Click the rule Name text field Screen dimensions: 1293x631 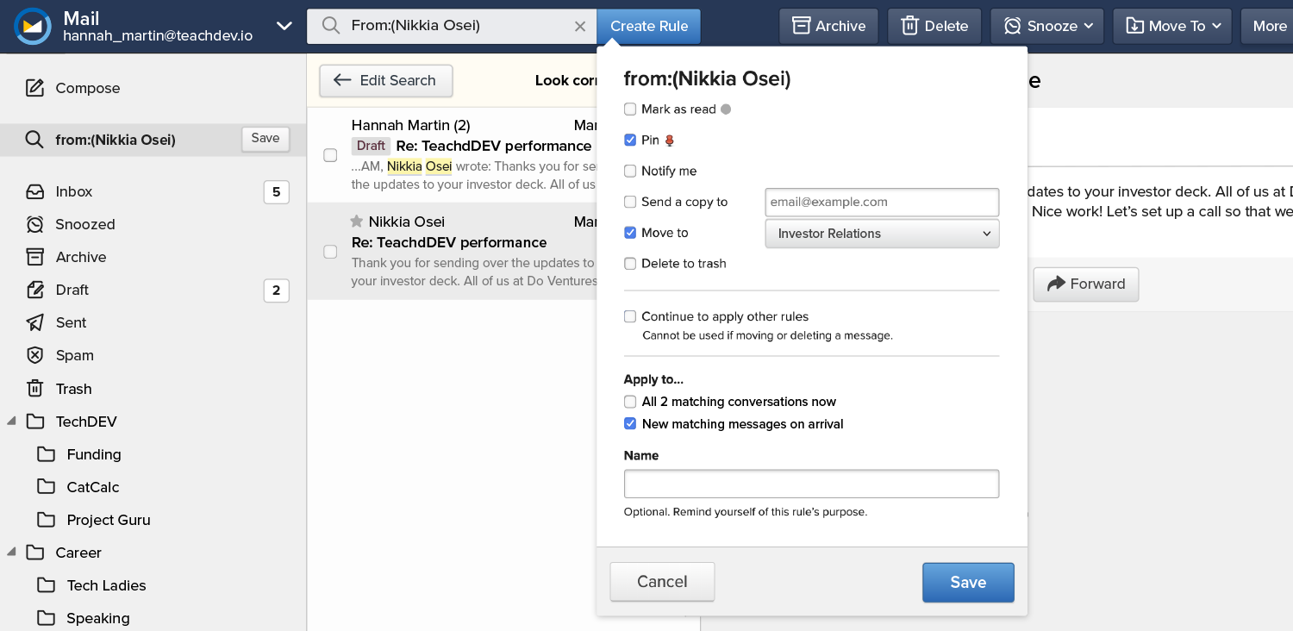(811, 484)
